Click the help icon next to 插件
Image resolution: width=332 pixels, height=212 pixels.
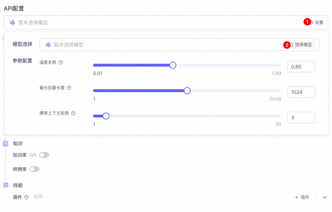(26, 198)
